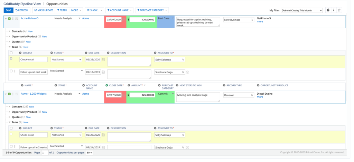The height and width of the screenshot is (162, 354).
Task: Expand Quotes (0) section
Action: click(x=9, y=41)
